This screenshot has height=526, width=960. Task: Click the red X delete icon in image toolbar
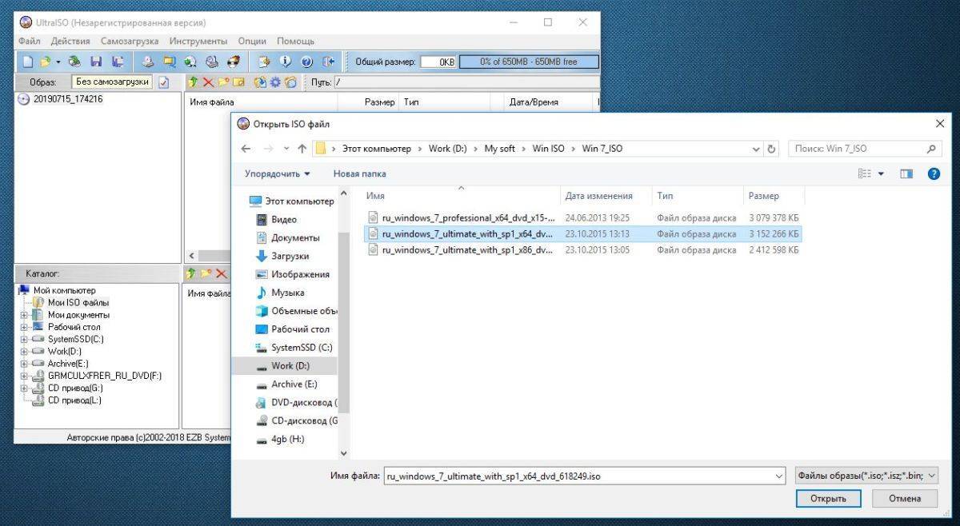pos(208,82)
